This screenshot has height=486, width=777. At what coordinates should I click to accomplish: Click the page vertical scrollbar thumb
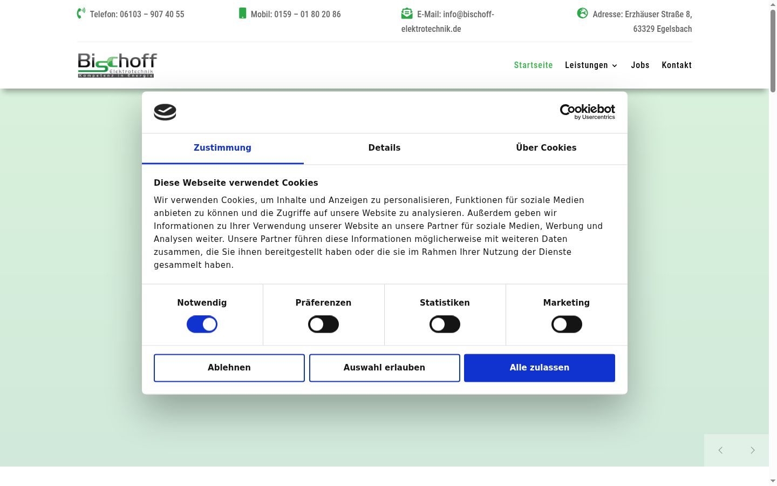(x=773, y=50)
